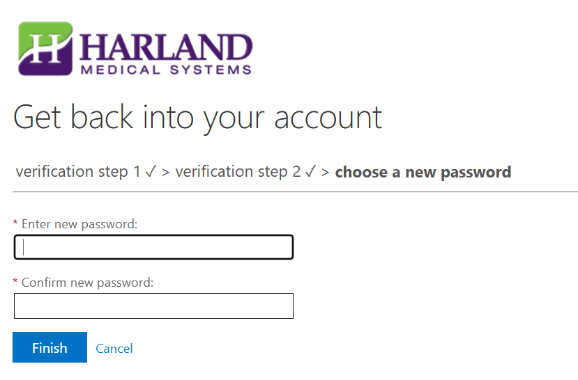Click the 'Confirm new password' label

(87, 283)
